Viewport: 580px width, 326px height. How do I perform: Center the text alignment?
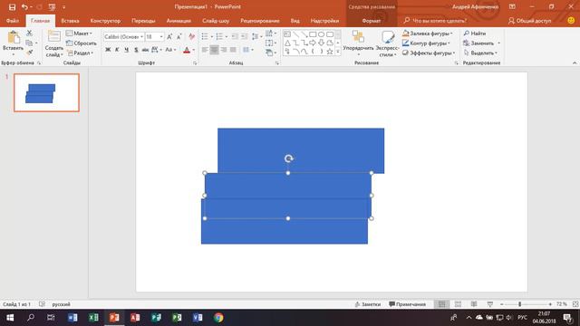[214, 50]
